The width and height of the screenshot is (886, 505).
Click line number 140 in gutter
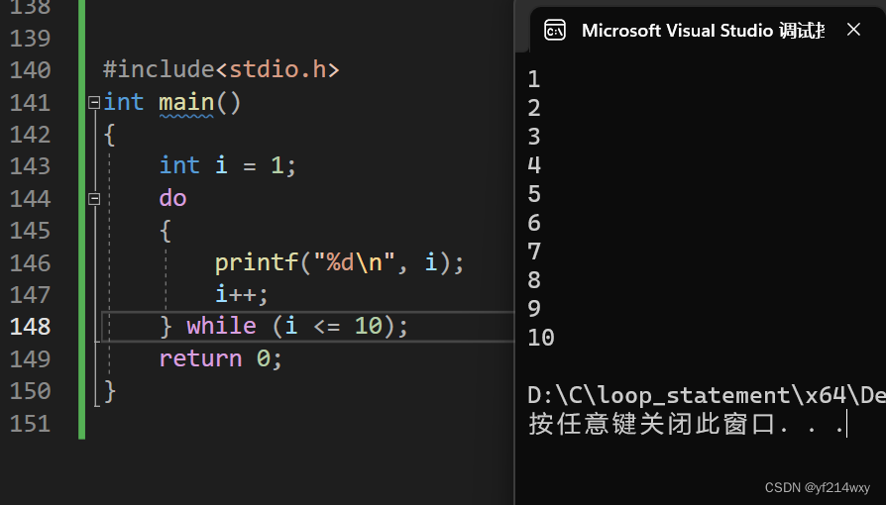click(31, 70)
